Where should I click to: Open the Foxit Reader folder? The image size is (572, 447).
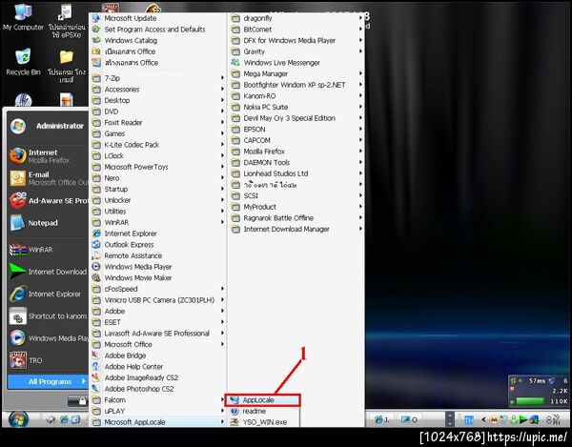tap(158, 123)
